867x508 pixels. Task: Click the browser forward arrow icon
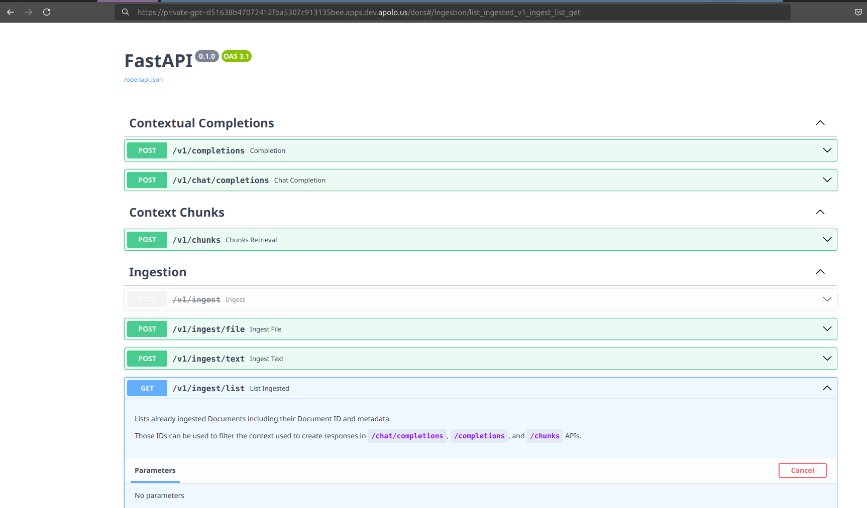[29, 12]
